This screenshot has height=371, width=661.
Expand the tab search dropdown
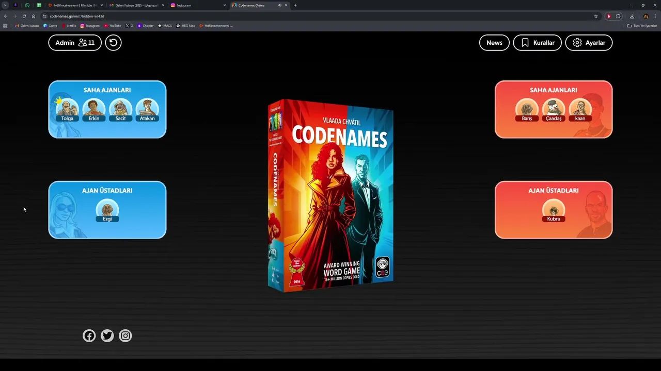pyautogui.click(x=5, y=5)
